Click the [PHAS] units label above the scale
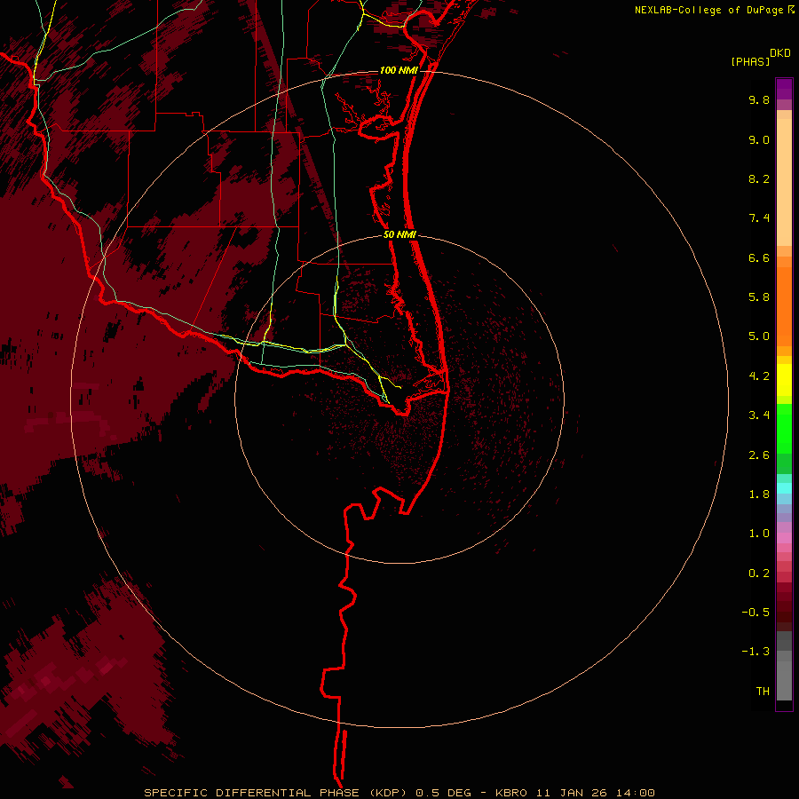The image size is (799, 799). (750, 61)
